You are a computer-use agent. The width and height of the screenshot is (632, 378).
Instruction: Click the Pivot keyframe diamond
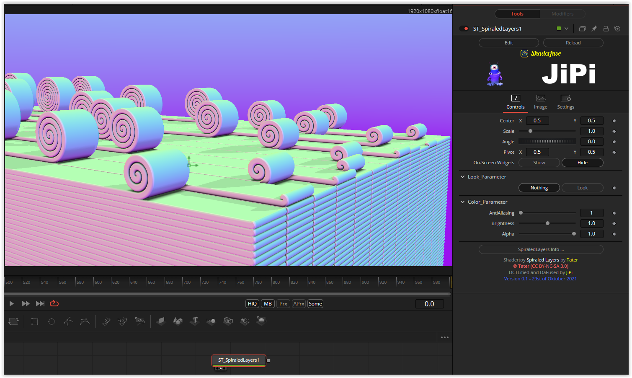(x=614, y=152)
